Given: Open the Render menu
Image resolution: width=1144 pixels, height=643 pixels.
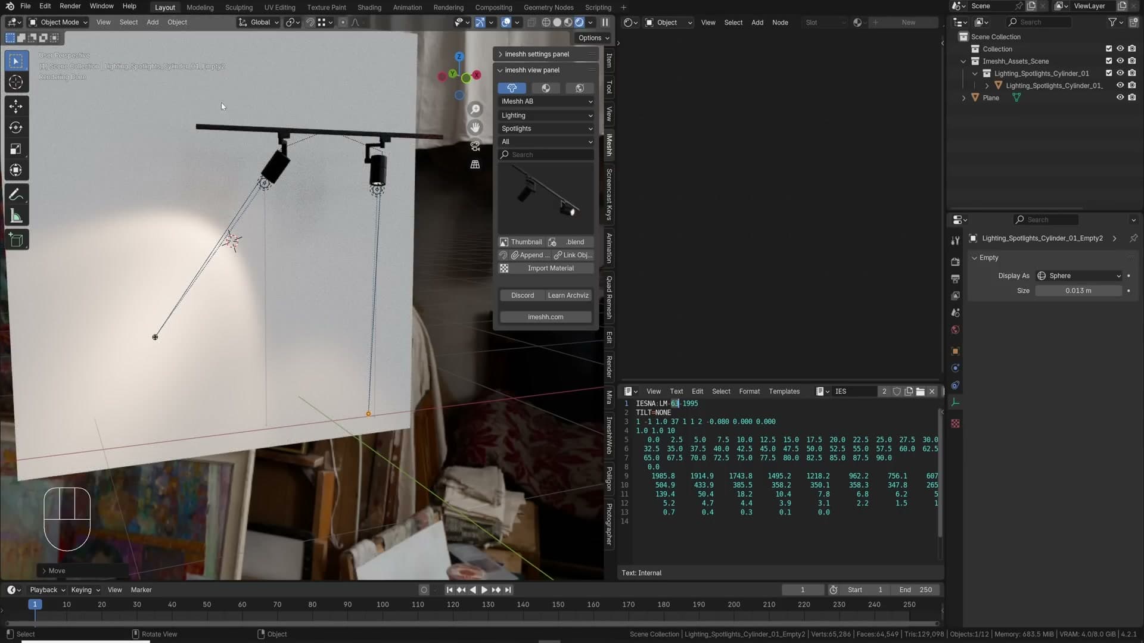Looking at the screenshot, I should (x=70, y=6).
